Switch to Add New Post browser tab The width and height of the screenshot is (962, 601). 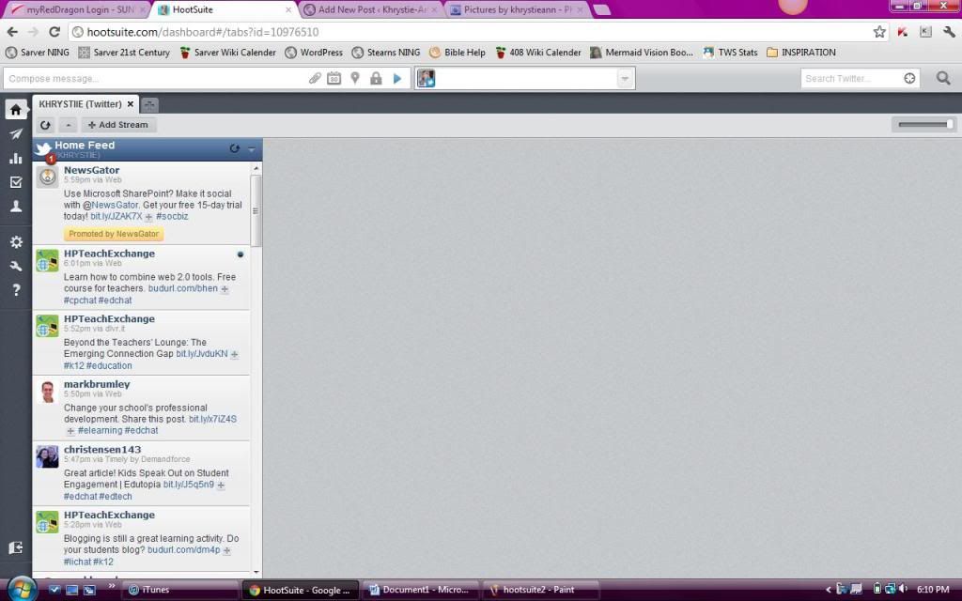371,9
